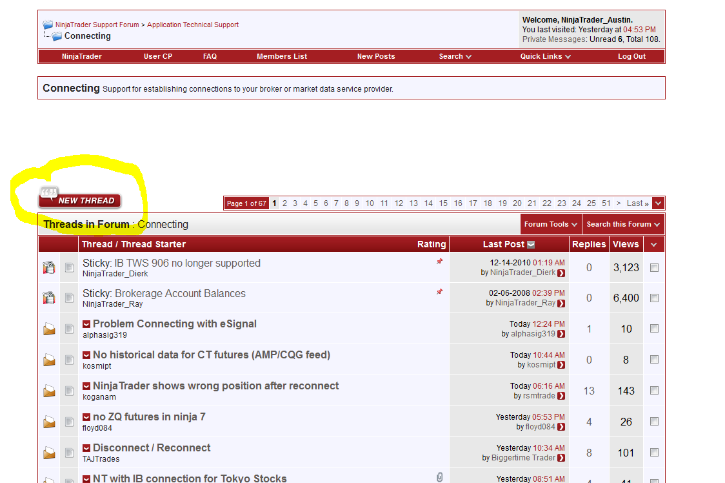Screen dimensions: 725x483
Task: Go to first unread post of Problem Connecting with eSignal
Action: point(86,324)
